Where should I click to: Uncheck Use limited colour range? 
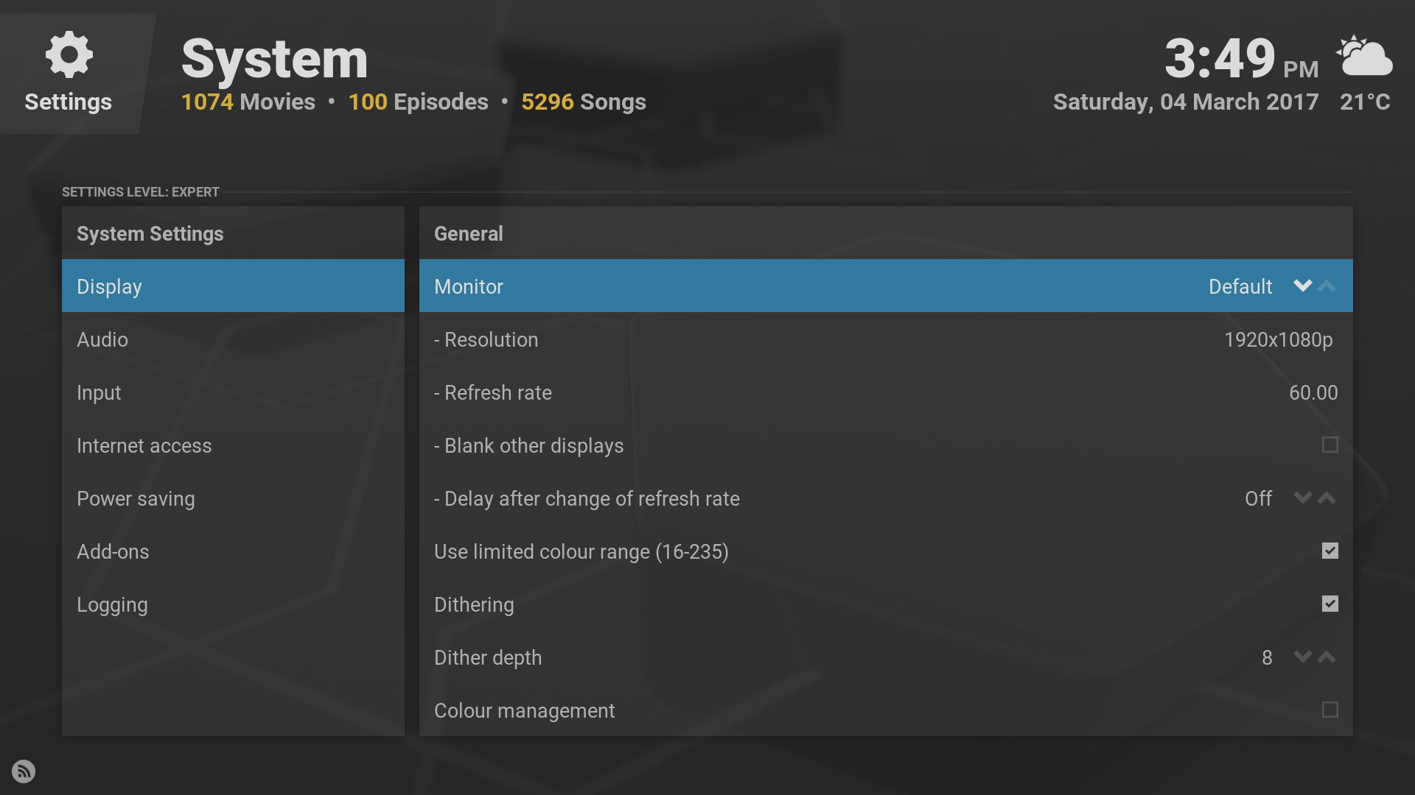point(1330,551)
